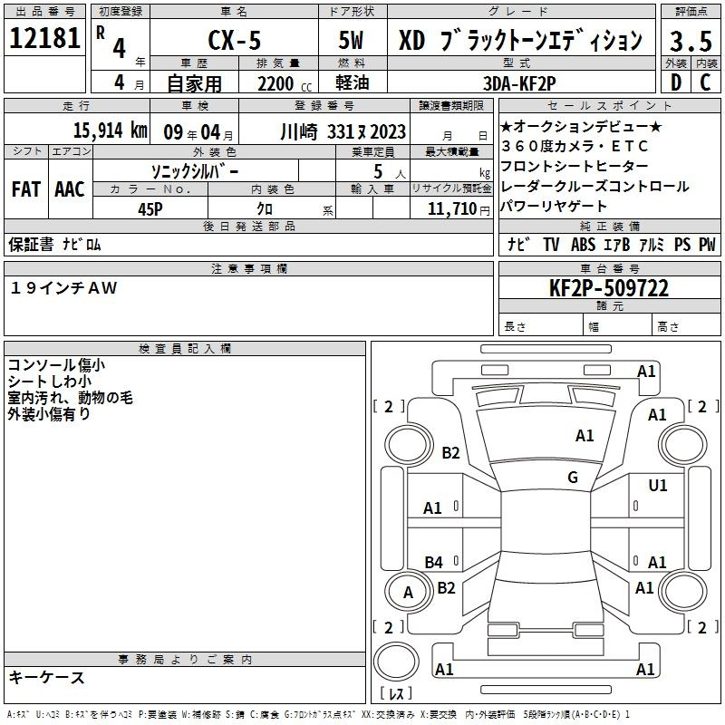Image resolution: width=725 pixels, height=725 pixels.
Task: Select the fuel type 軽油
Action: (x=353, y=82)
